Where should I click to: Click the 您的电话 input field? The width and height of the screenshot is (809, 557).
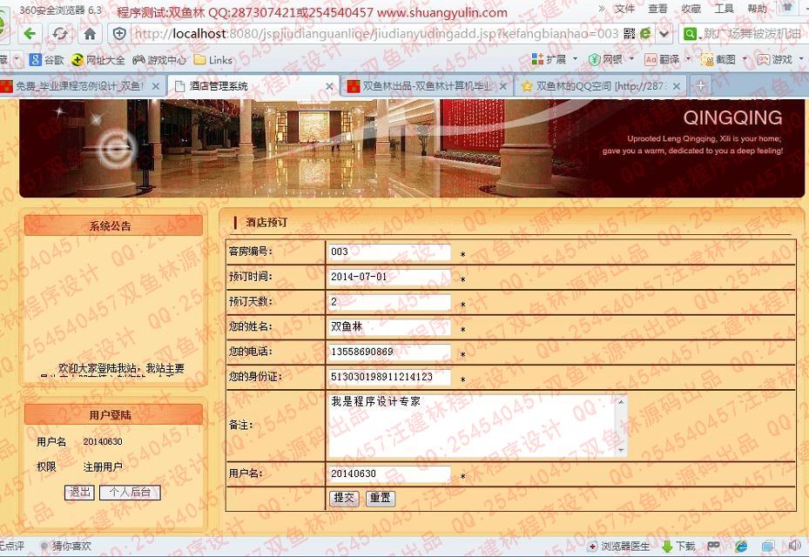(x=389, y=352)
